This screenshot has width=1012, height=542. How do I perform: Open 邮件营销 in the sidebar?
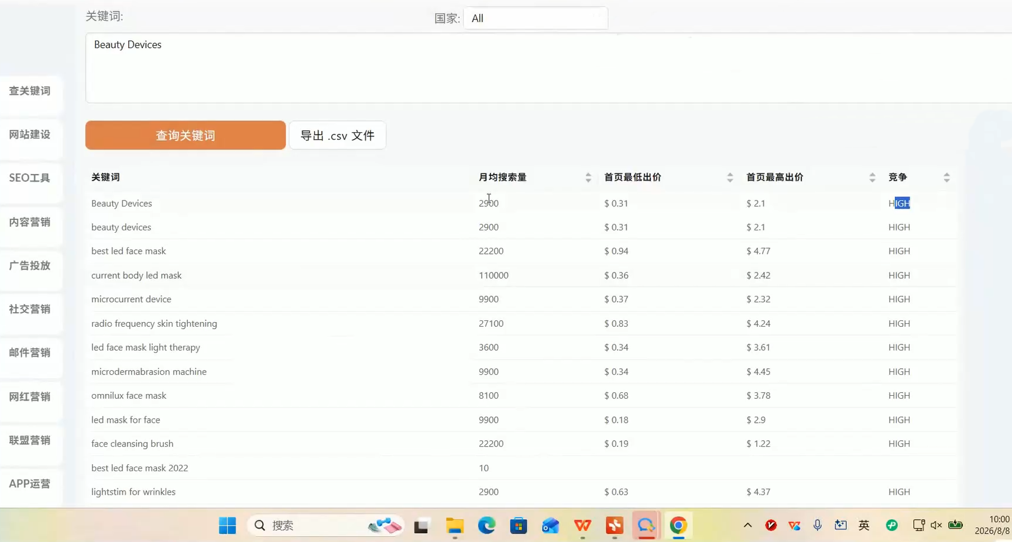point(30,353)
